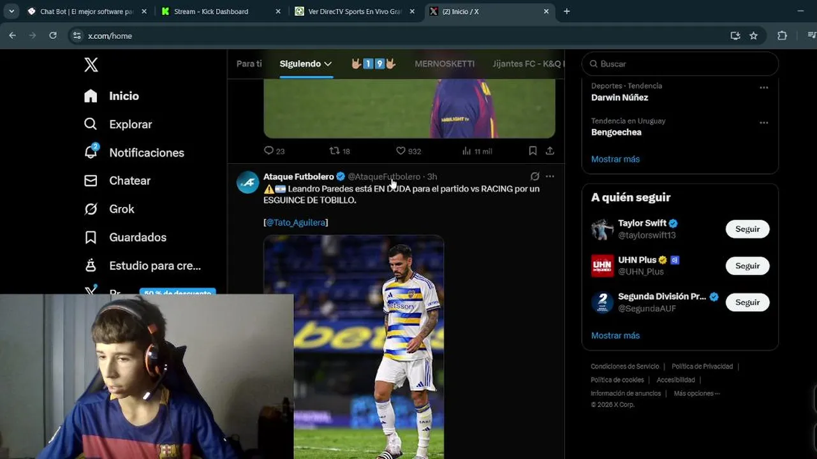817x459 pixels.
Task: Open @Tato_Aguilera mention link
Action: 295,222
